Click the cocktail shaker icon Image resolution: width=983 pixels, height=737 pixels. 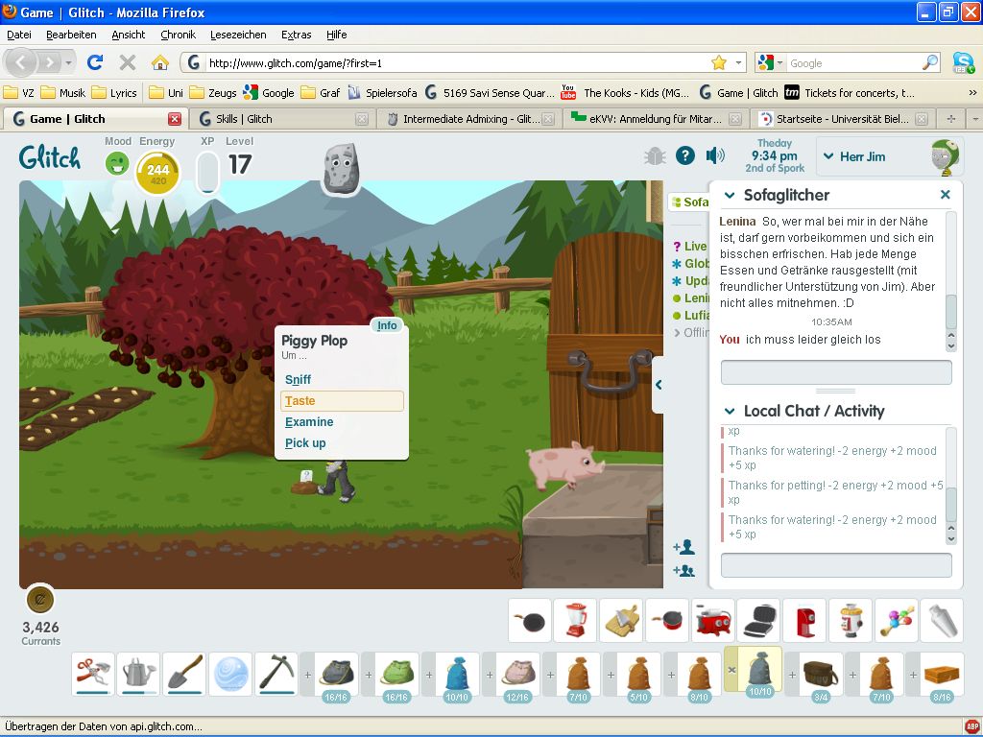[x=942, y=621]
